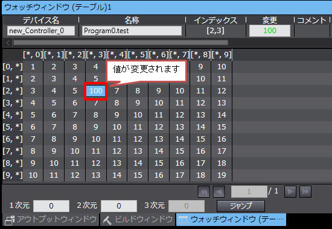Click column header [*, 3]
332x229 pixels.
tap(96, 55)
